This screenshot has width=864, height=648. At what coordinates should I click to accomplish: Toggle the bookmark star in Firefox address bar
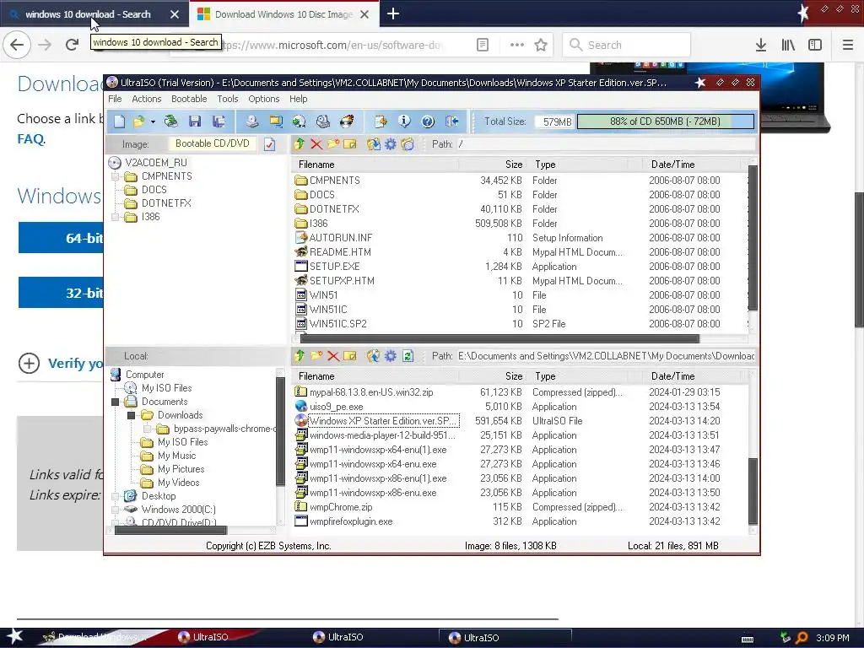(x=541, y=46)
